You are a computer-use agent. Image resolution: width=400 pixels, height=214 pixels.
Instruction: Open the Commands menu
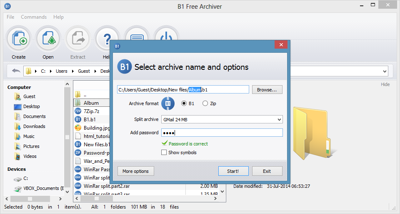coord(34,17)
